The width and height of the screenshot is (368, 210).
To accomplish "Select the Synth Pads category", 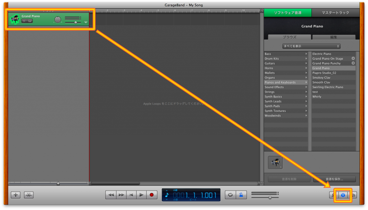I will point(286,106).
